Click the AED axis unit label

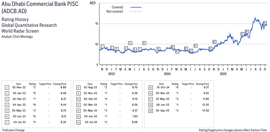point(92,3)
